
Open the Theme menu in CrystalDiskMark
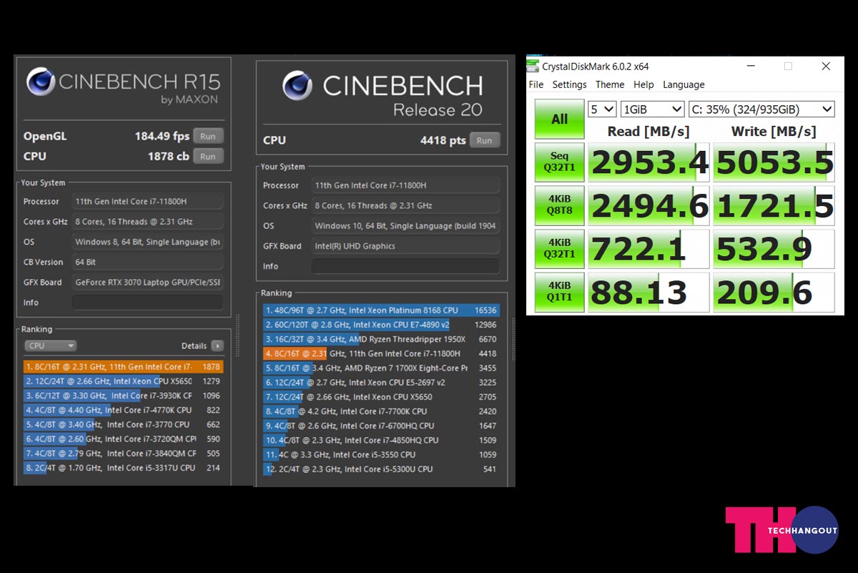610,84
